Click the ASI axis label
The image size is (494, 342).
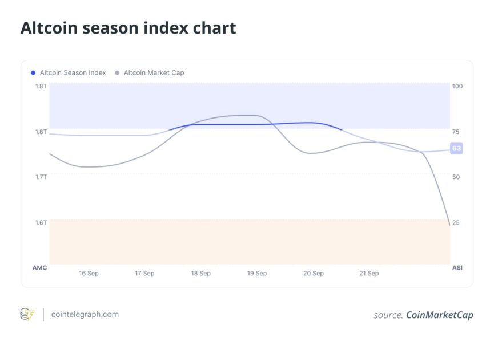click(457, 267)
